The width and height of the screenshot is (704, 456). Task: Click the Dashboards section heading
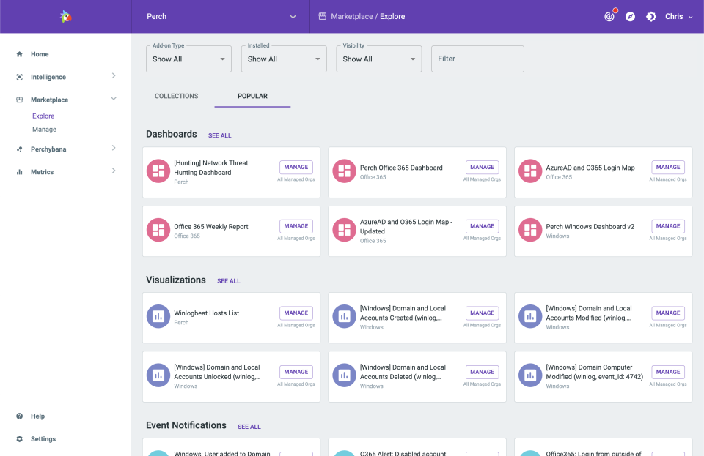click(x=172, y=135)
